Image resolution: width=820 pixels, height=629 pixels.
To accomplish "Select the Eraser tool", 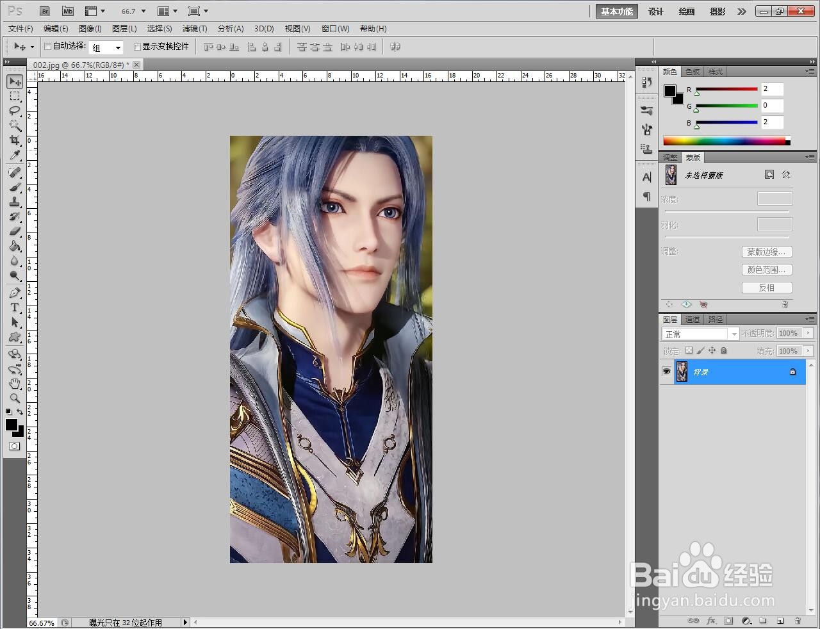I will (x=15, y=231).
